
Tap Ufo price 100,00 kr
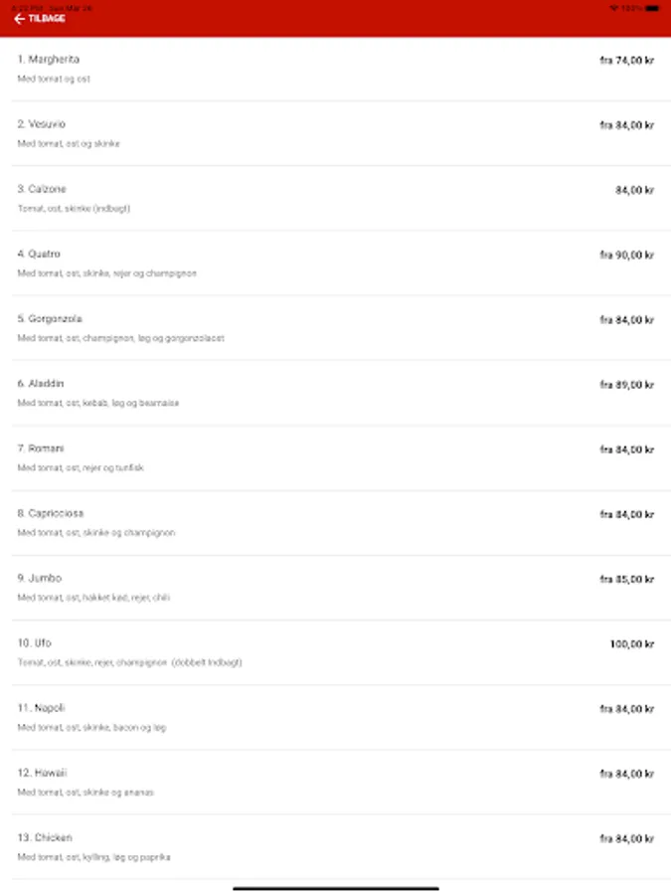point(631,644)
